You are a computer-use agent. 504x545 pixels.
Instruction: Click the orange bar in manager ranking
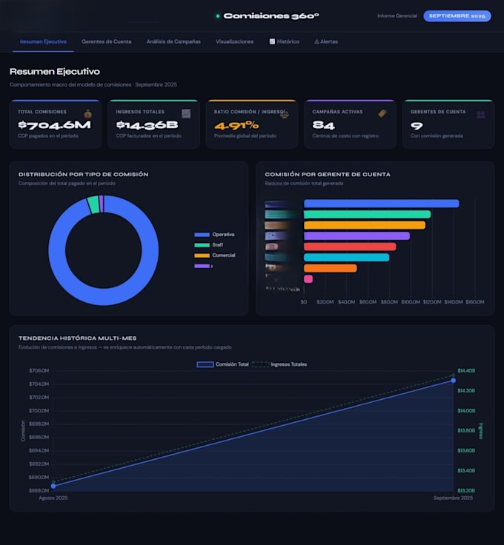pos(331,268)
